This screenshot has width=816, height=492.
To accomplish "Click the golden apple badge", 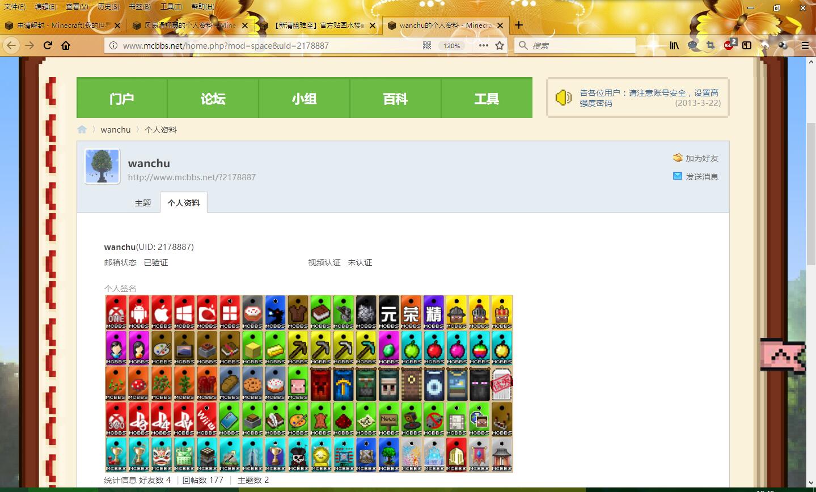I will point(502,348).
